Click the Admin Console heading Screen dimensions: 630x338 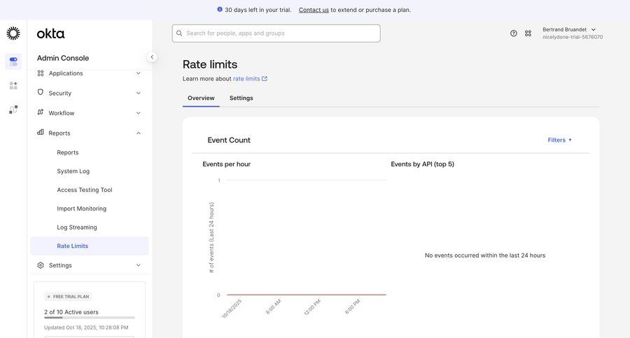pos(63,58)
